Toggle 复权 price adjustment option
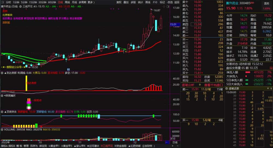The width and height of the screenshot is (273, 148). click(119, 2)
